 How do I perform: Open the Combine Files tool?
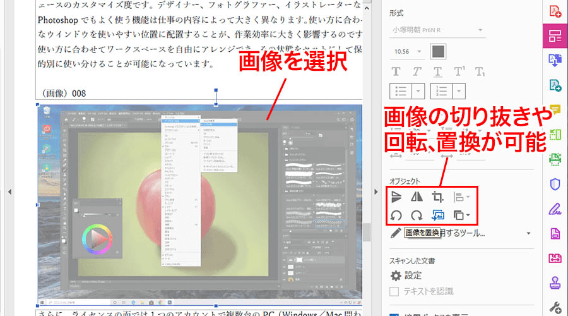point(555,60)
